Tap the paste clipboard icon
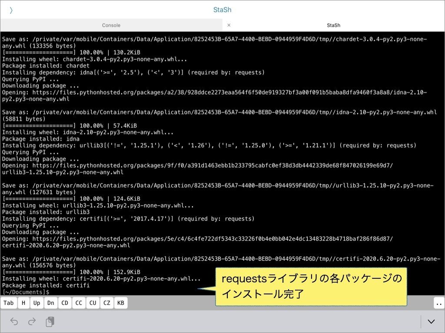 click(x=50, y=321)
